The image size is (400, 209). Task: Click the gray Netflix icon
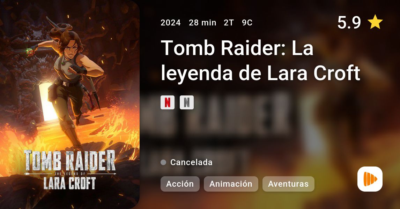click(x=186, y=102)
